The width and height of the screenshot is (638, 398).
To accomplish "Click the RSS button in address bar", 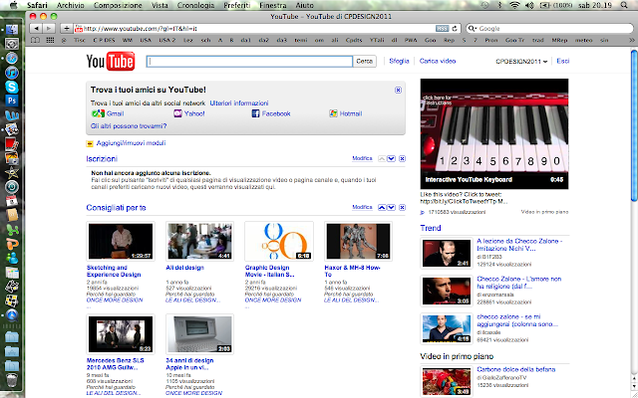I will click(x=442, y=29).
